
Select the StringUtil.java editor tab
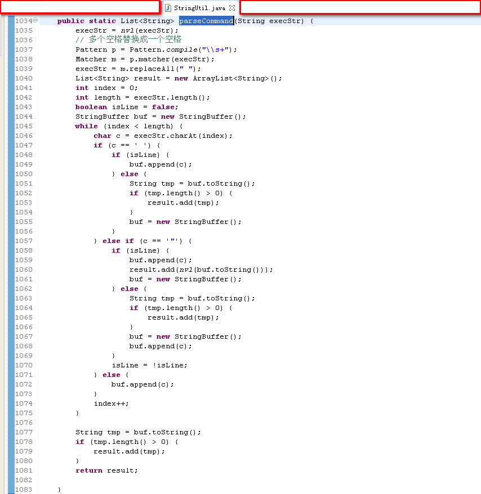coord(199,8)
